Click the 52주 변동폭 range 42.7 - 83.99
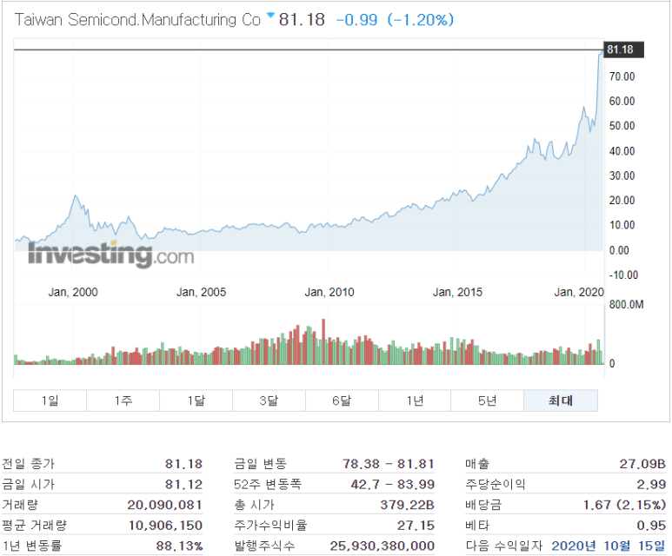 (393, 484)
